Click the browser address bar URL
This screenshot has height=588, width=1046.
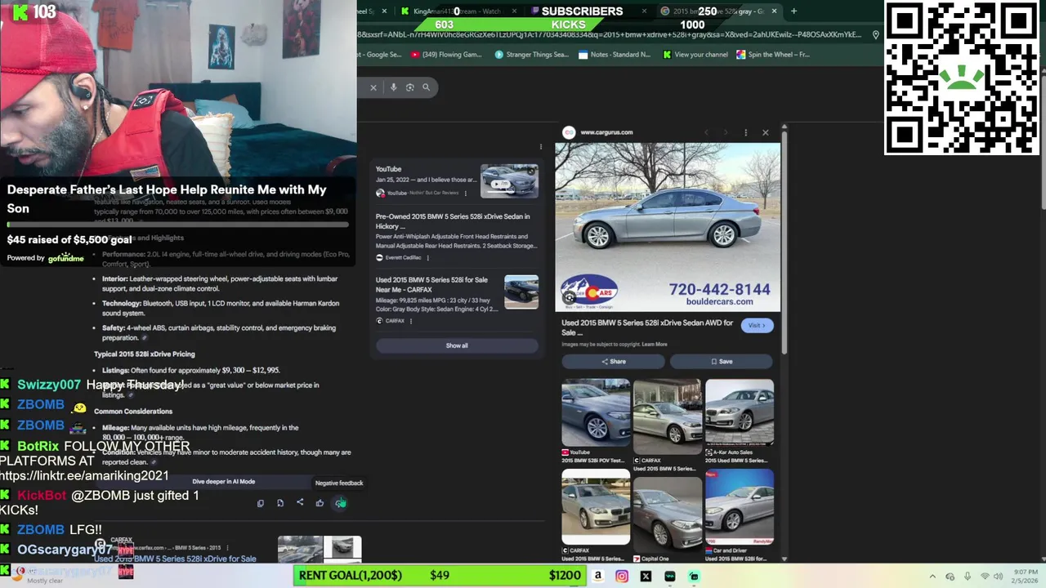pyautogui.click(x=609, y=35)
